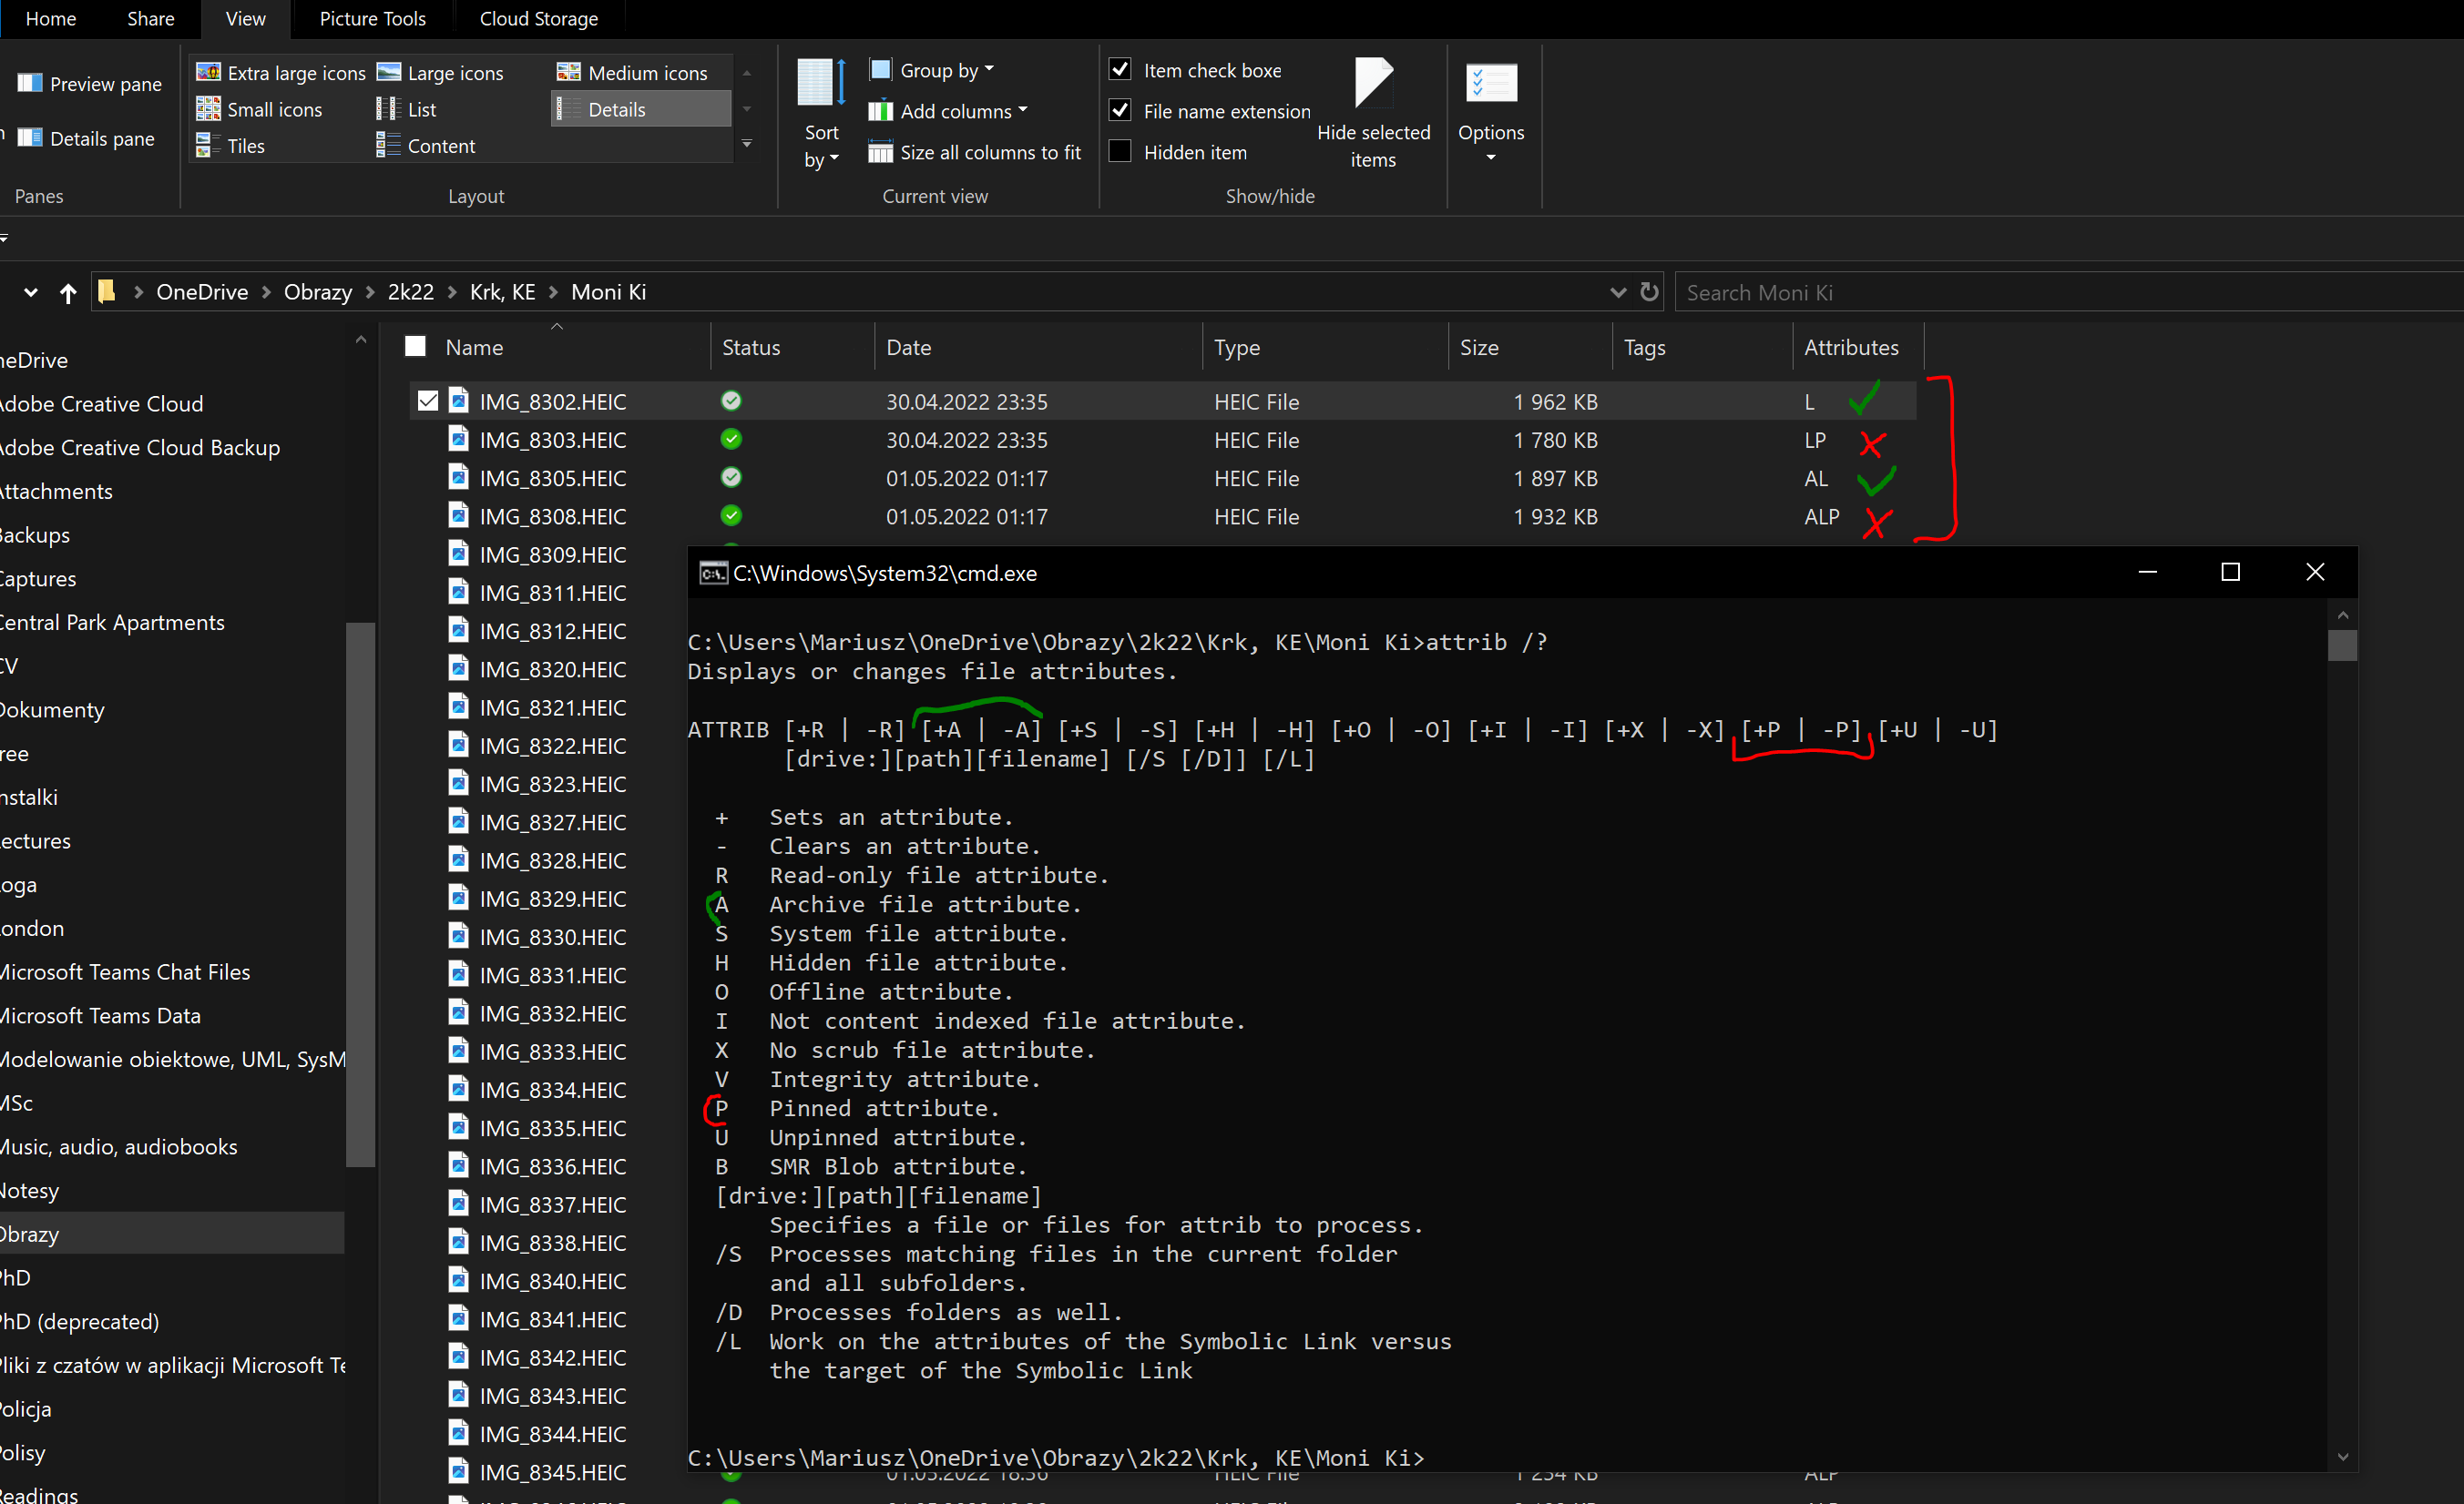The image size is (2464, 1504).
Task: Select Dokumenty folder in sidebar
Action: point(52,709)
